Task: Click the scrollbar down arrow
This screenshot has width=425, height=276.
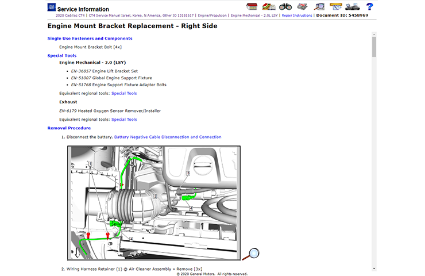Action: [374, 269]
